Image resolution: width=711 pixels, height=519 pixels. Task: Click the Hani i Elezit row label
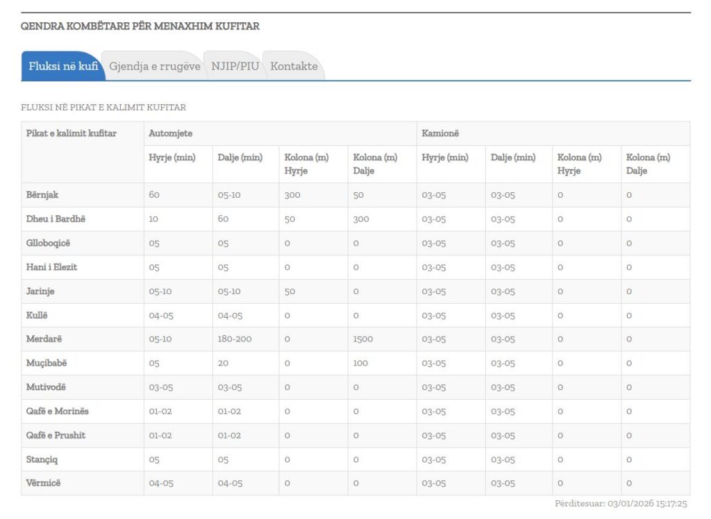[51, 267]
